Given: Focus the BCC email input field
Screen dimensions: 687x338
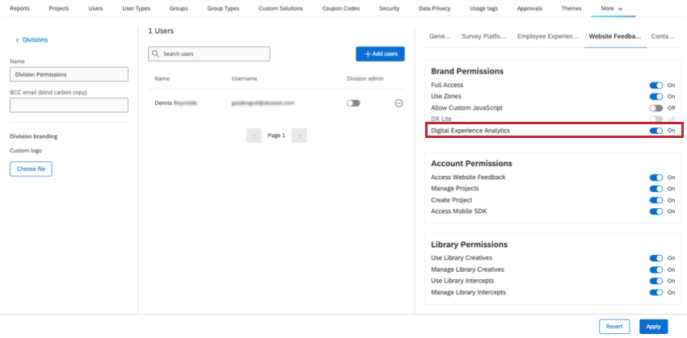Looking at the screenshot, I should pyautogui.click(x=69, y=105).
